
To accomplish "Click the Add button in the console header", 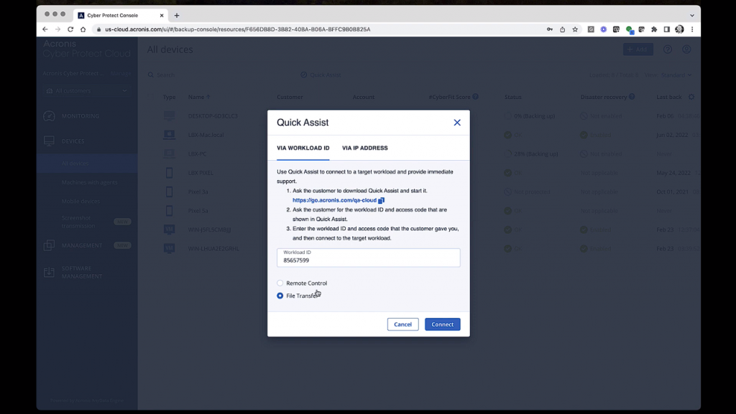I will coord(638,50).
